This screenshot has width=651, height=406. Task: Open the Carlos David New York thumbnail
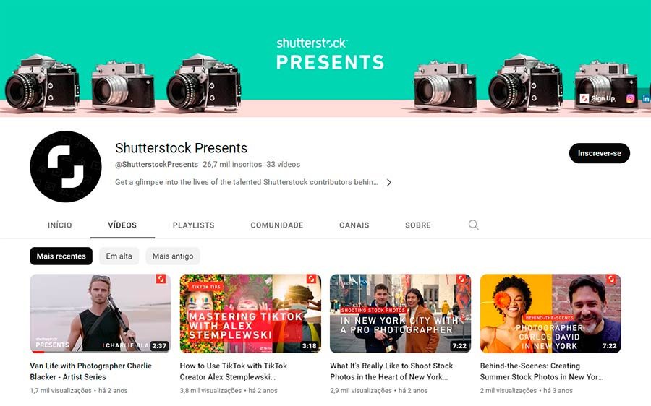(x=550, y=314)
